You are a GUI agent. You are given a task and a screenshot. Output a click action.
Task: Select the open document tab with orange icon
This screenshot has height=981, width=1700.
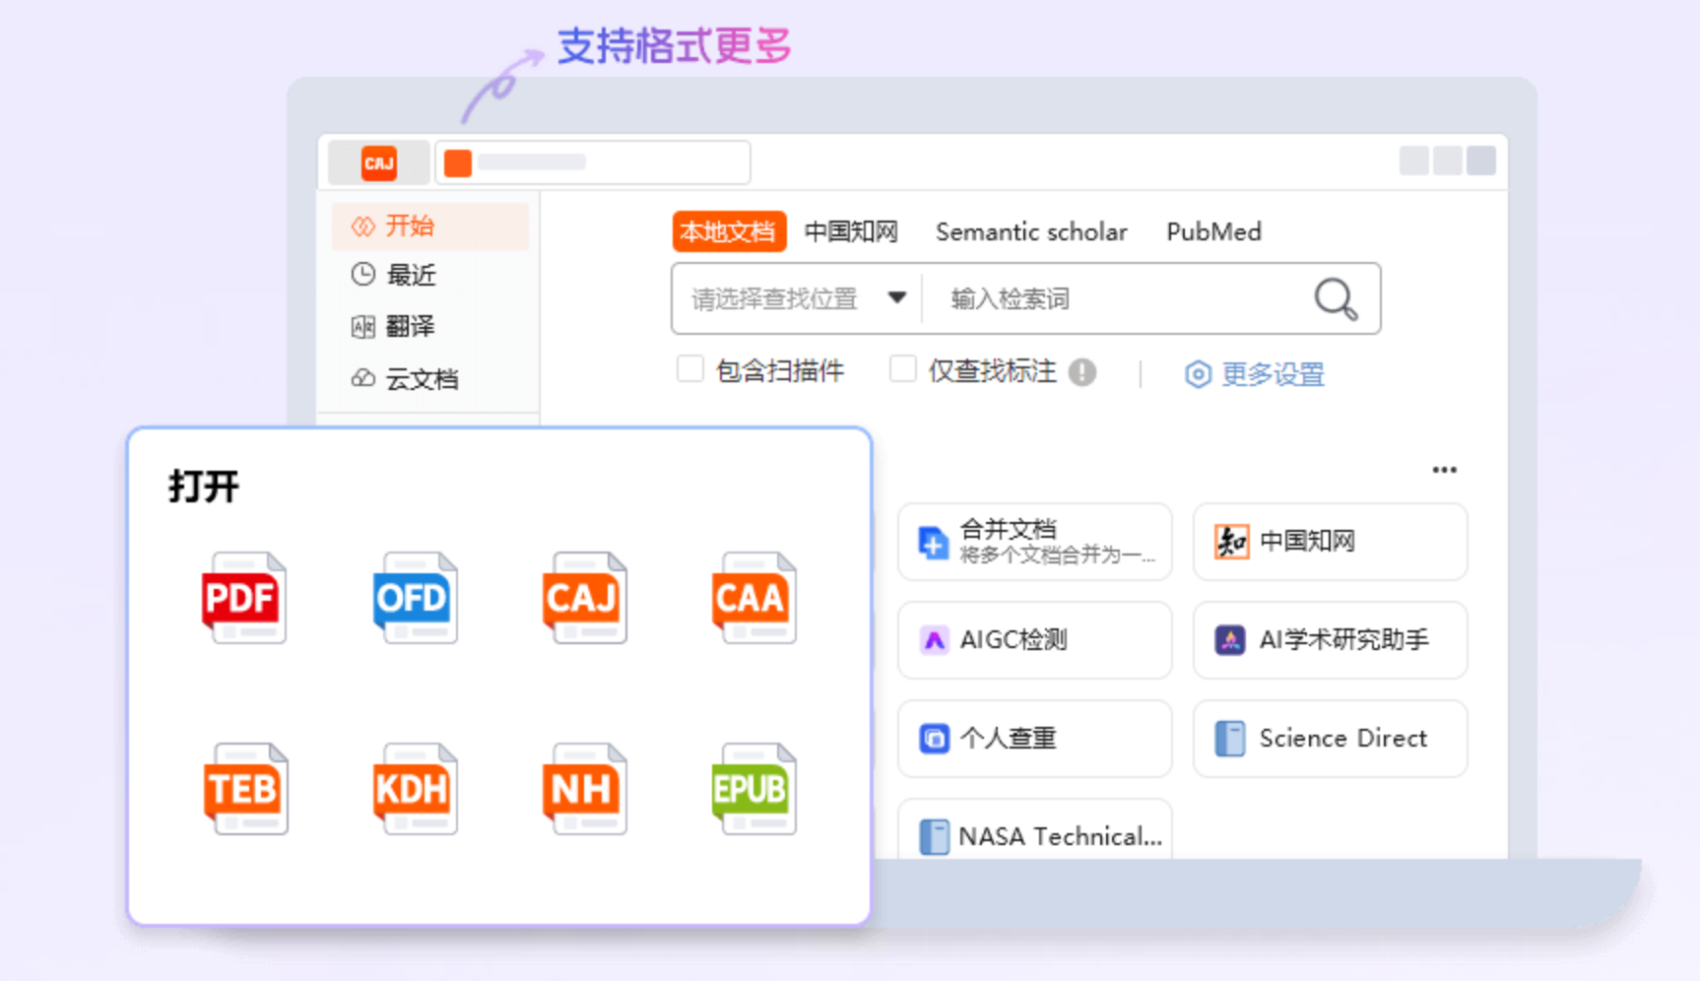point(593,163)
